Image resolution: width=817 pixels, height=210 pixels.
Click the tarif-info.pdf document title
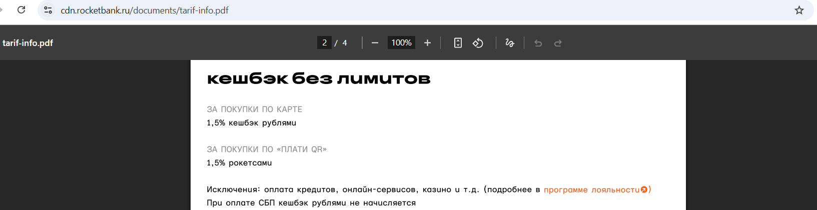[28, 43]
